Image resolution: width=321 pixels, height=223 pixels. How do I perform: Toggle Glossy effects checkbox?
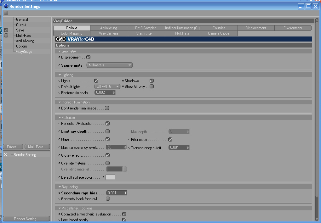click(x=108, y=155)
